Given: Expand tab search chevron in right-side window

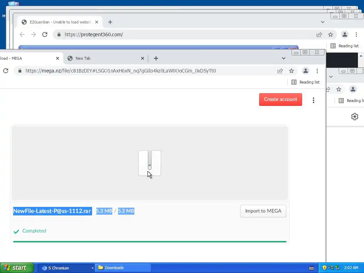Looking at the screenshot, I should tap(331, 77).
